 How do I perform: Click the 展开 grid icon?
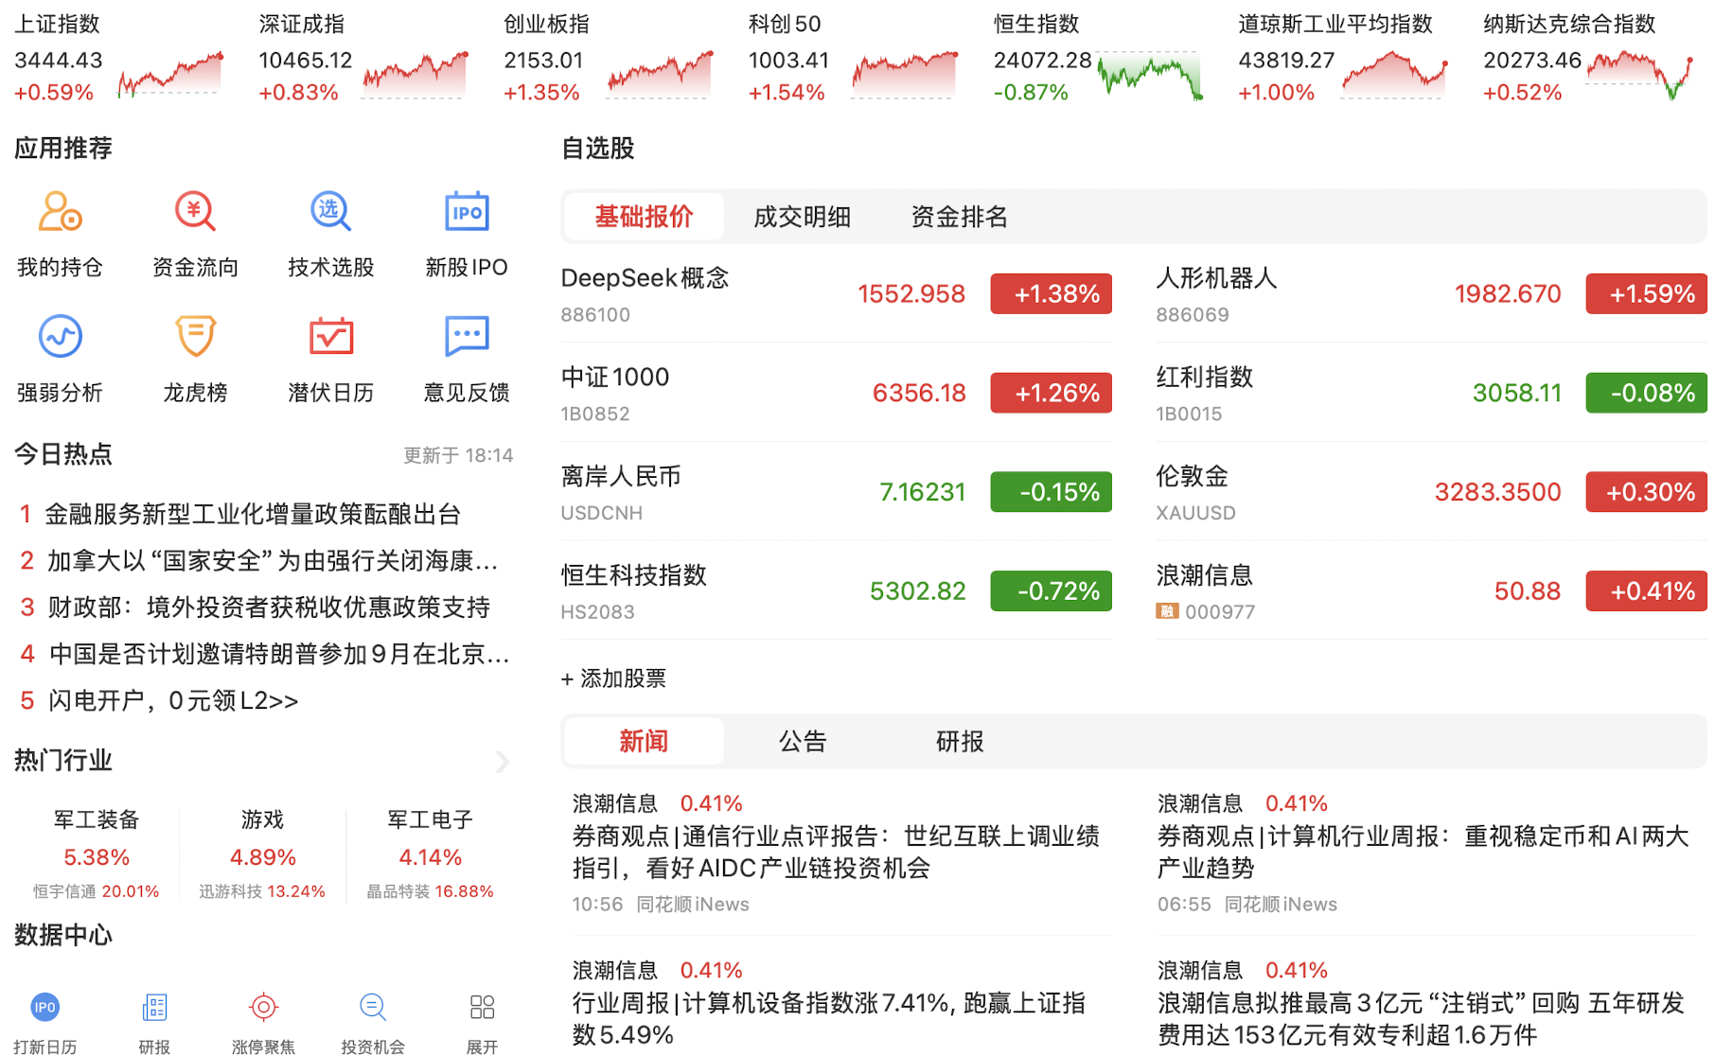(482, 1008)
